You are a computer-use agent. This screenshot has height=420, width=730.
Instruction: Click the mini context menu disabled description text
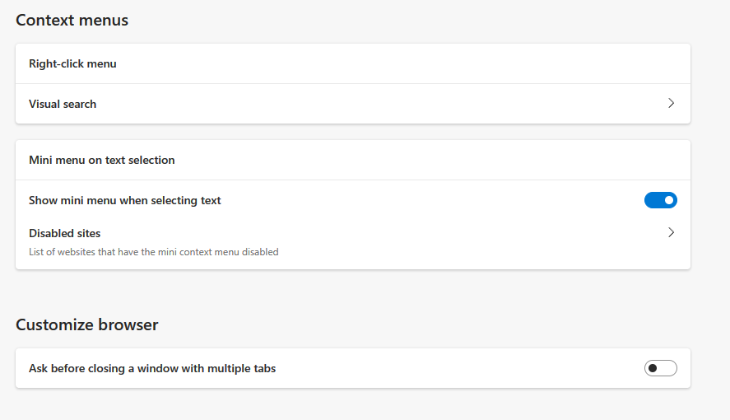tap(154, 252)
